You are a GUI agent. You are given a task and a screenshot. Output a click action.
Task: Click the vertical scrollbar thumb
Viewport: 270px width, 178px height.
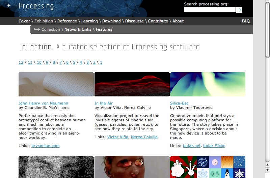[267, 29]
